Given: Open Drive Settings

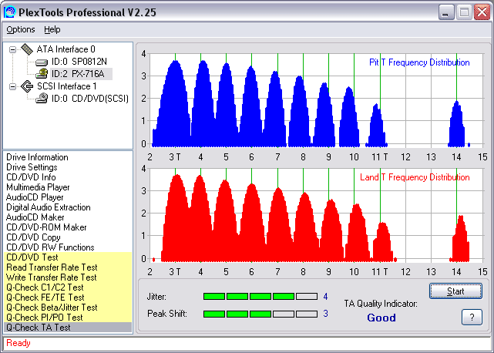Looking at the screenshot, I should 32,167.
